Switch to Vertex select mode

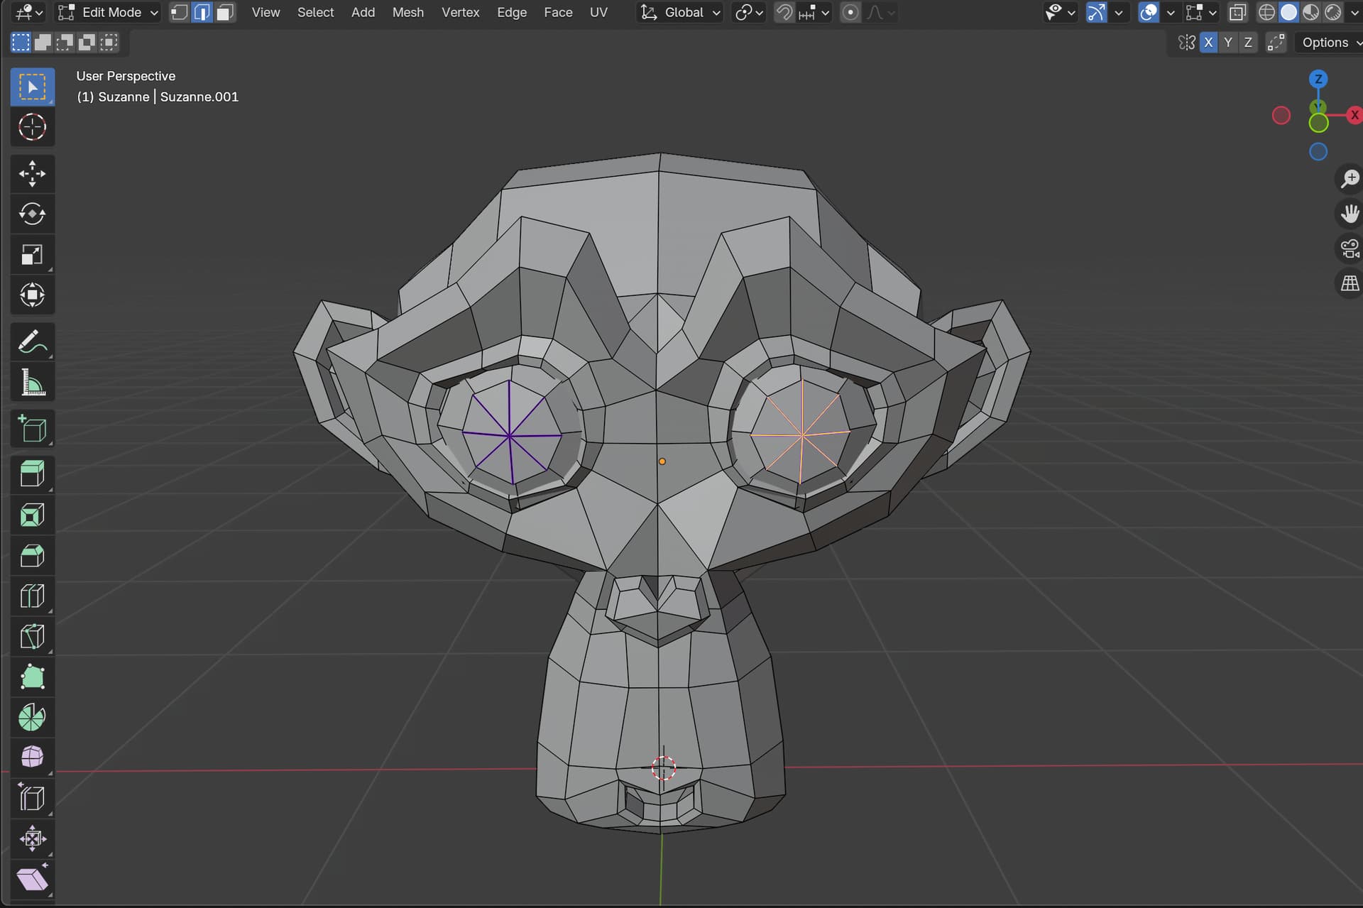pos(180,12)
